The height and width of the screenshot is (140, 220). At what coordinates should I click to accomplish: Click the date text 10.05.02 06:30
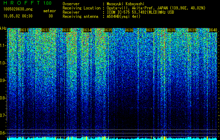(18, 16)
